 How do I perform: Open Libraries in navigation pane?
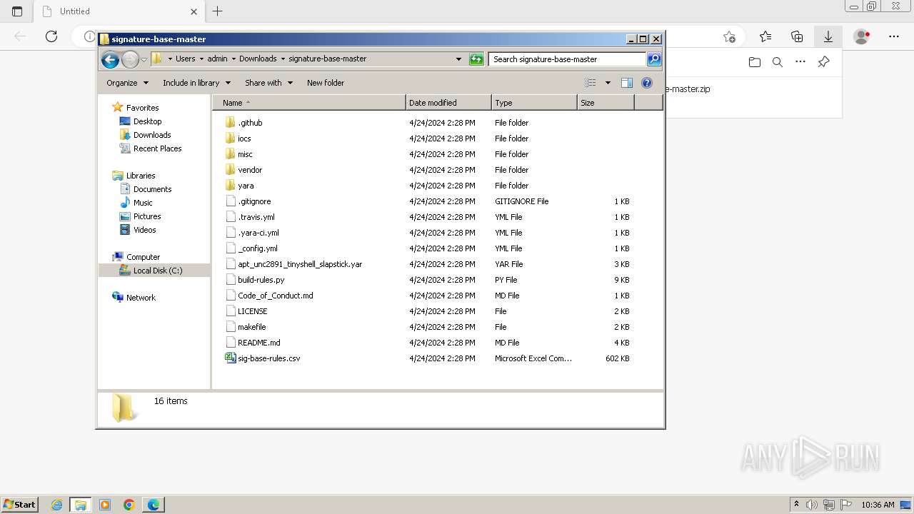141,176
